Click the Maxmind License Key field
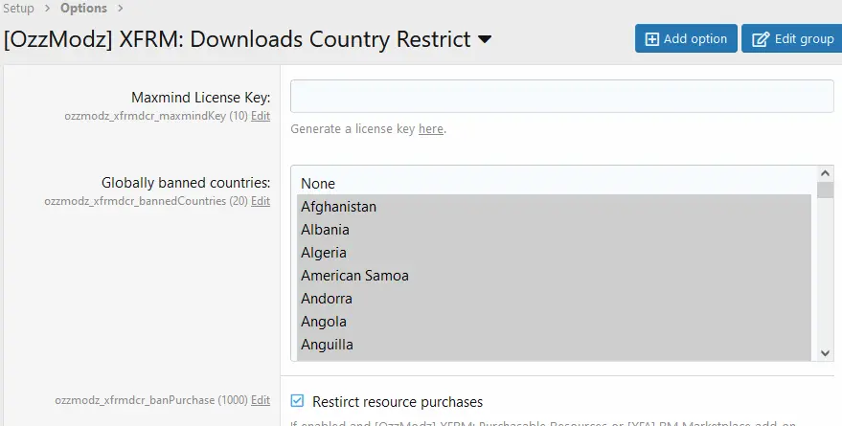This screenshot has width=842, height=426. [561, 97]
